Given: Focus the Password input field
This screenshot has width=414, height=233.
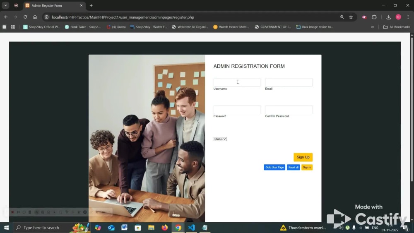Looking at the screenshot, I should pyautogui.click(x=237, y=110).
